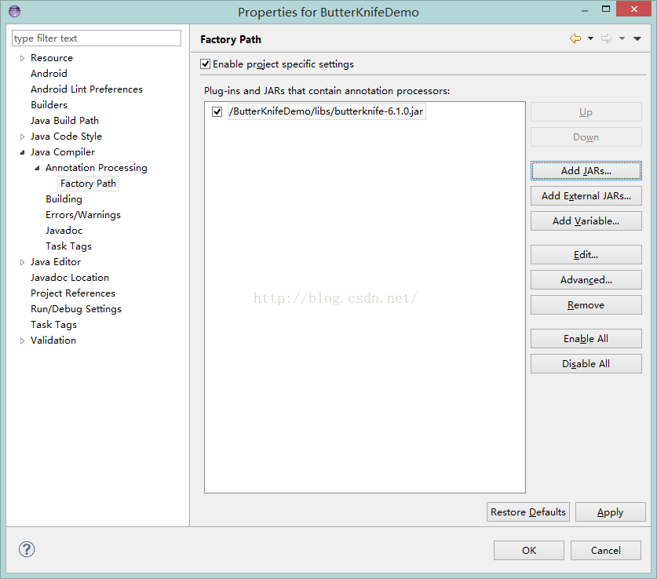Collapse the Annotation Processing node
Viewport: 657px width, 579px height.
pyautogui.click(x=38, y=168)
